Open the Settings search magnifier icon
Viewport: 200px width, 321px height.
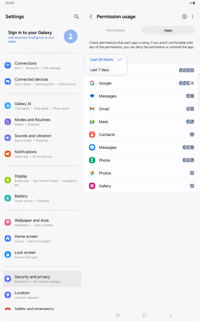(76, 16)
